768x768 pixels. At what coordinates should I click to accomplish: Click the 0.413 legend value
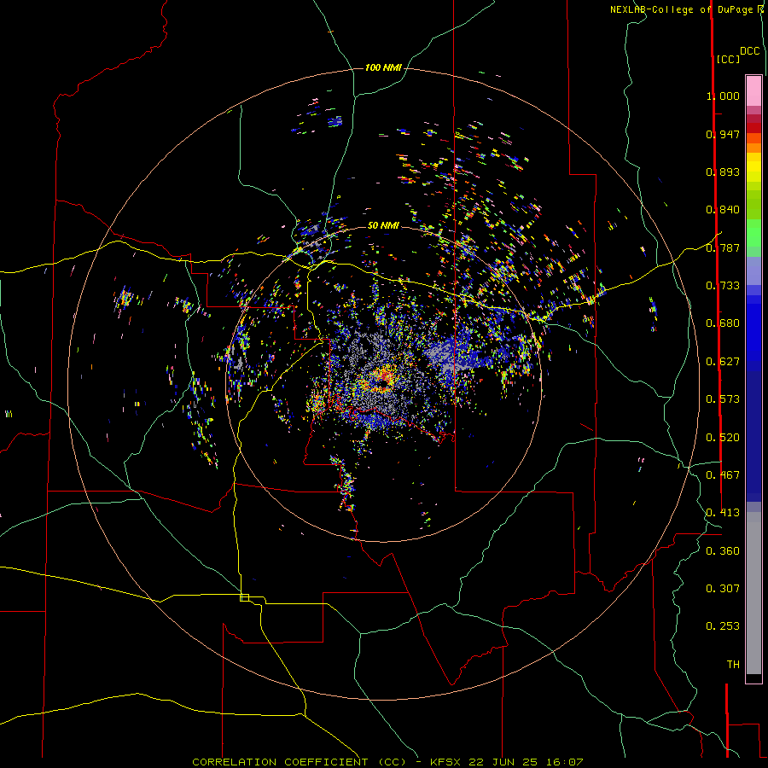[723, 513]
